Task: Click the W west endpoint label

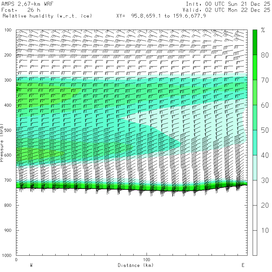Action: 31,265
